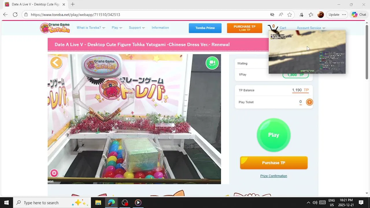Screen dimensions: 370x208
Task: Open browser extensions icon
Action: (x=301, y=14)
